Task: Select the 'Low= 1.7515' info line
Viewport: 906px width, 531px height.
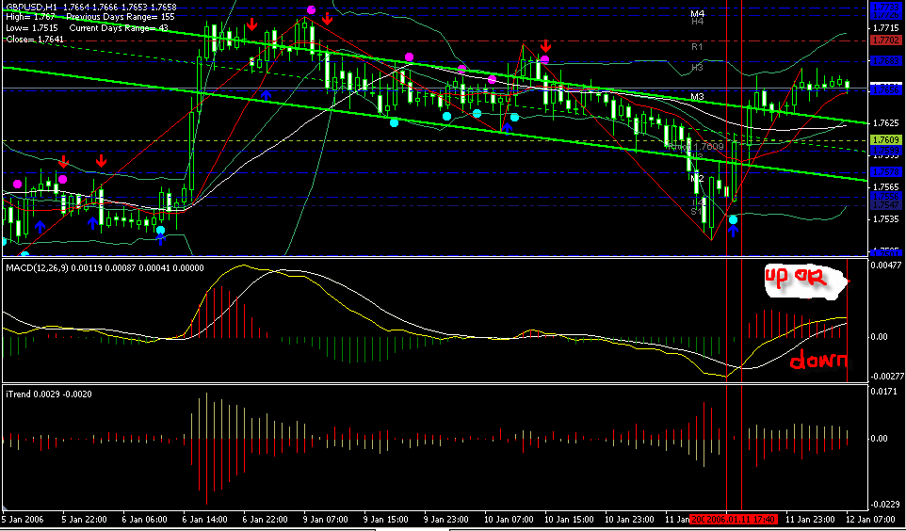Action: [x=32, y=28]
